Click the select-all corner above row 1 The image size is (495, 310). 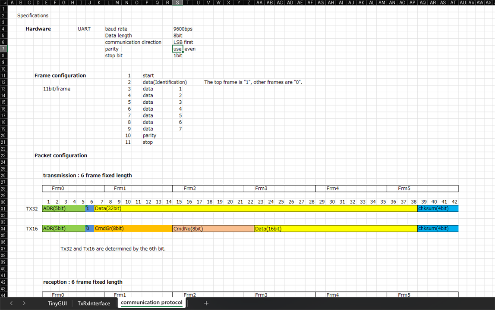tap(3, 3)
